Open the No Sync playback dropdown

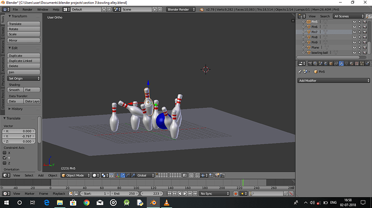[214, 193]
